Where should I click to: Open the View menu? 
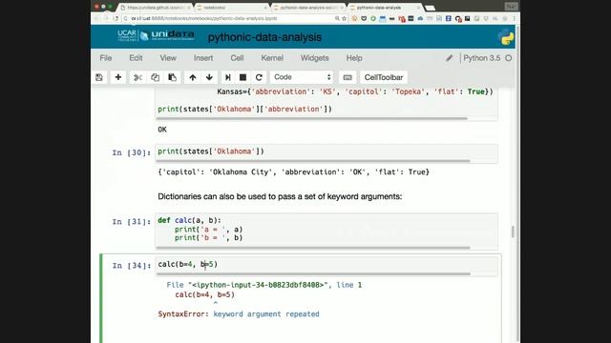click(x=168, y=58)
